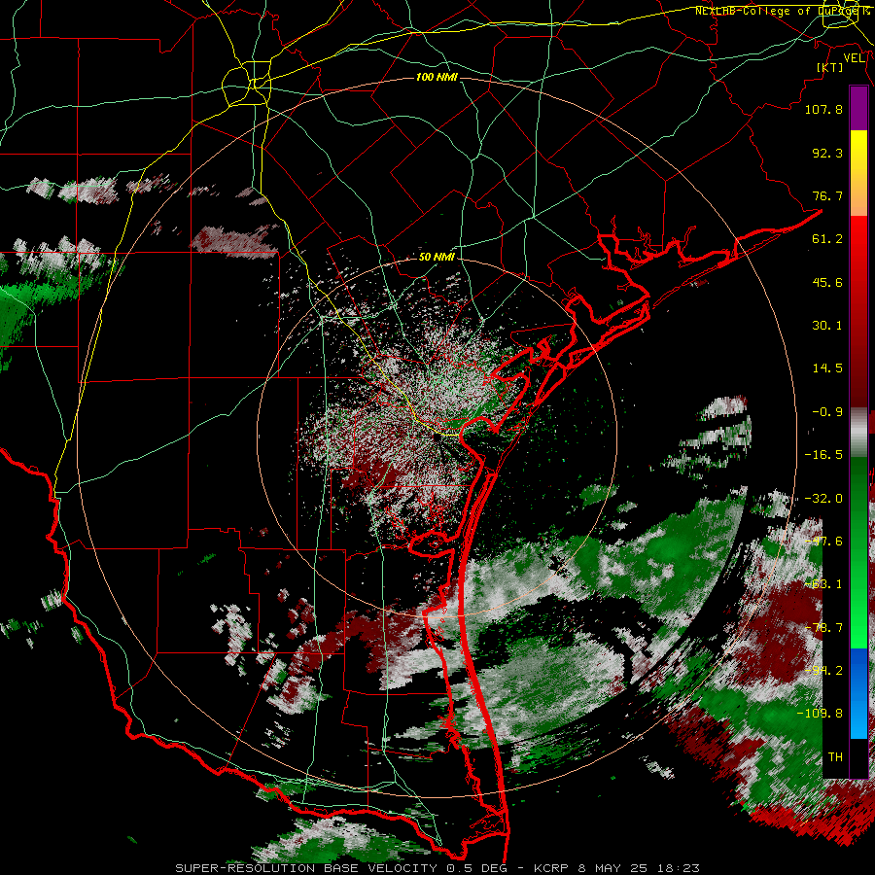Select the 50 NMI range ring label

click(437, 257)
